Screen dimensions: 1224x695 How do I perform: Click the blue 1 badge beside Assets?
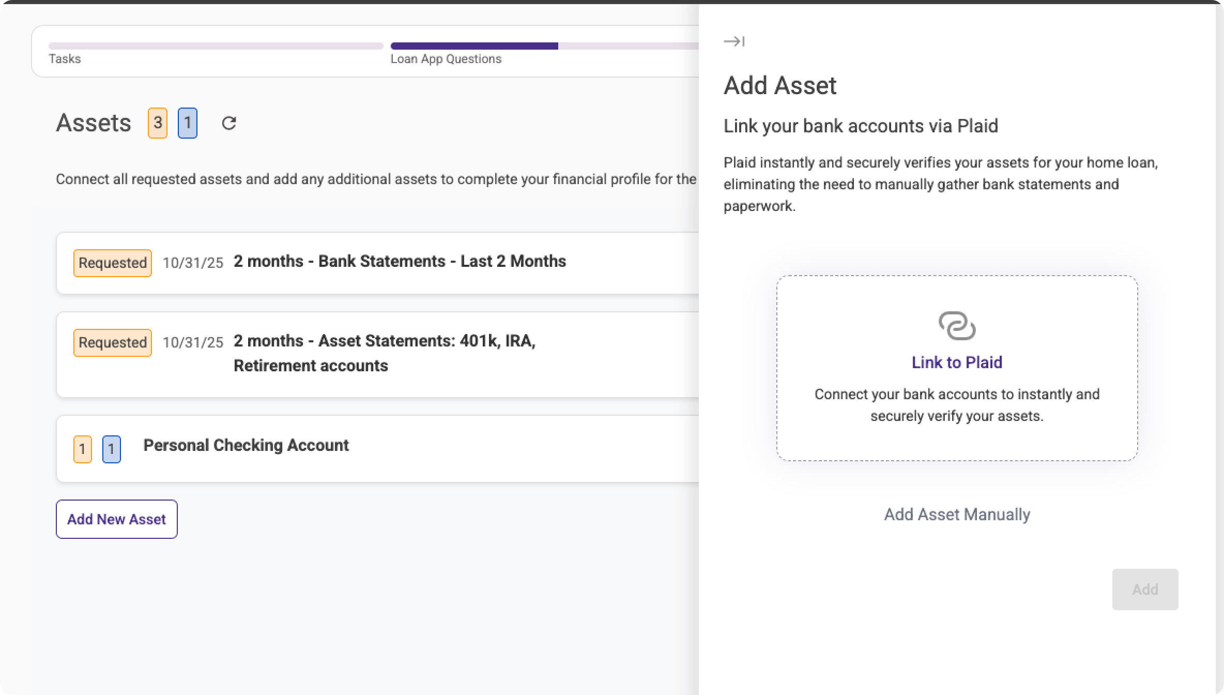(x=188, y=123)
